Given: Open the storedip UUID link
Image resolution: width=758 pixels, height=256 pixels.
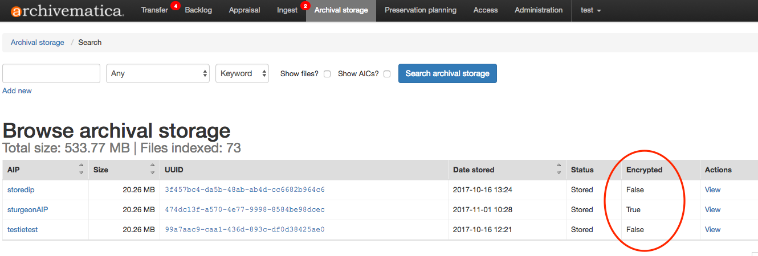Looking at the screenshot, I should tap(244, 189).
